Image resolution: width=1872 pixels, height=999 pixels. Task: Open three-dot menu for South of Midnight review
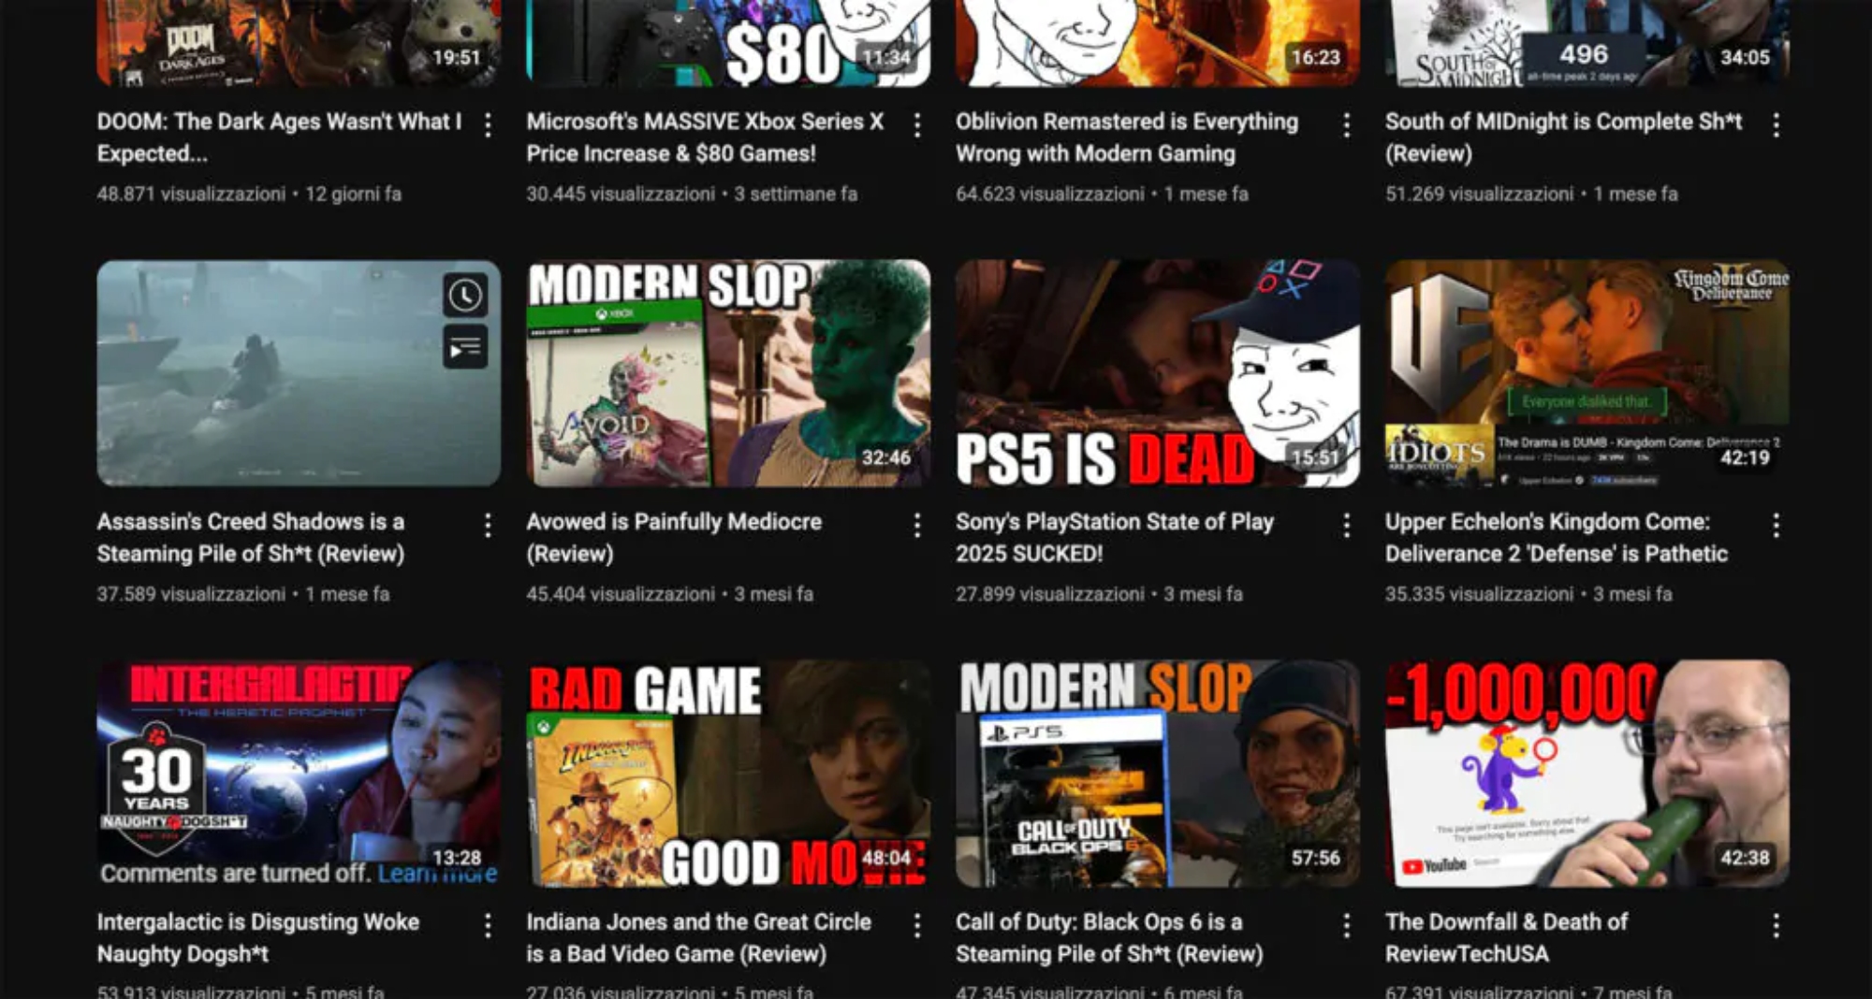point(1776,125)
